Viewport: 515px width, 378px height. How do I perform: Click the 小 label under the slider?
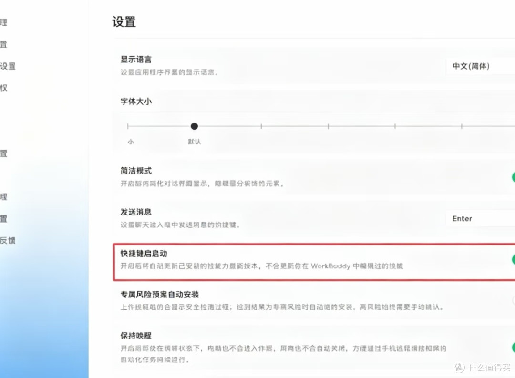coord(131,142)
